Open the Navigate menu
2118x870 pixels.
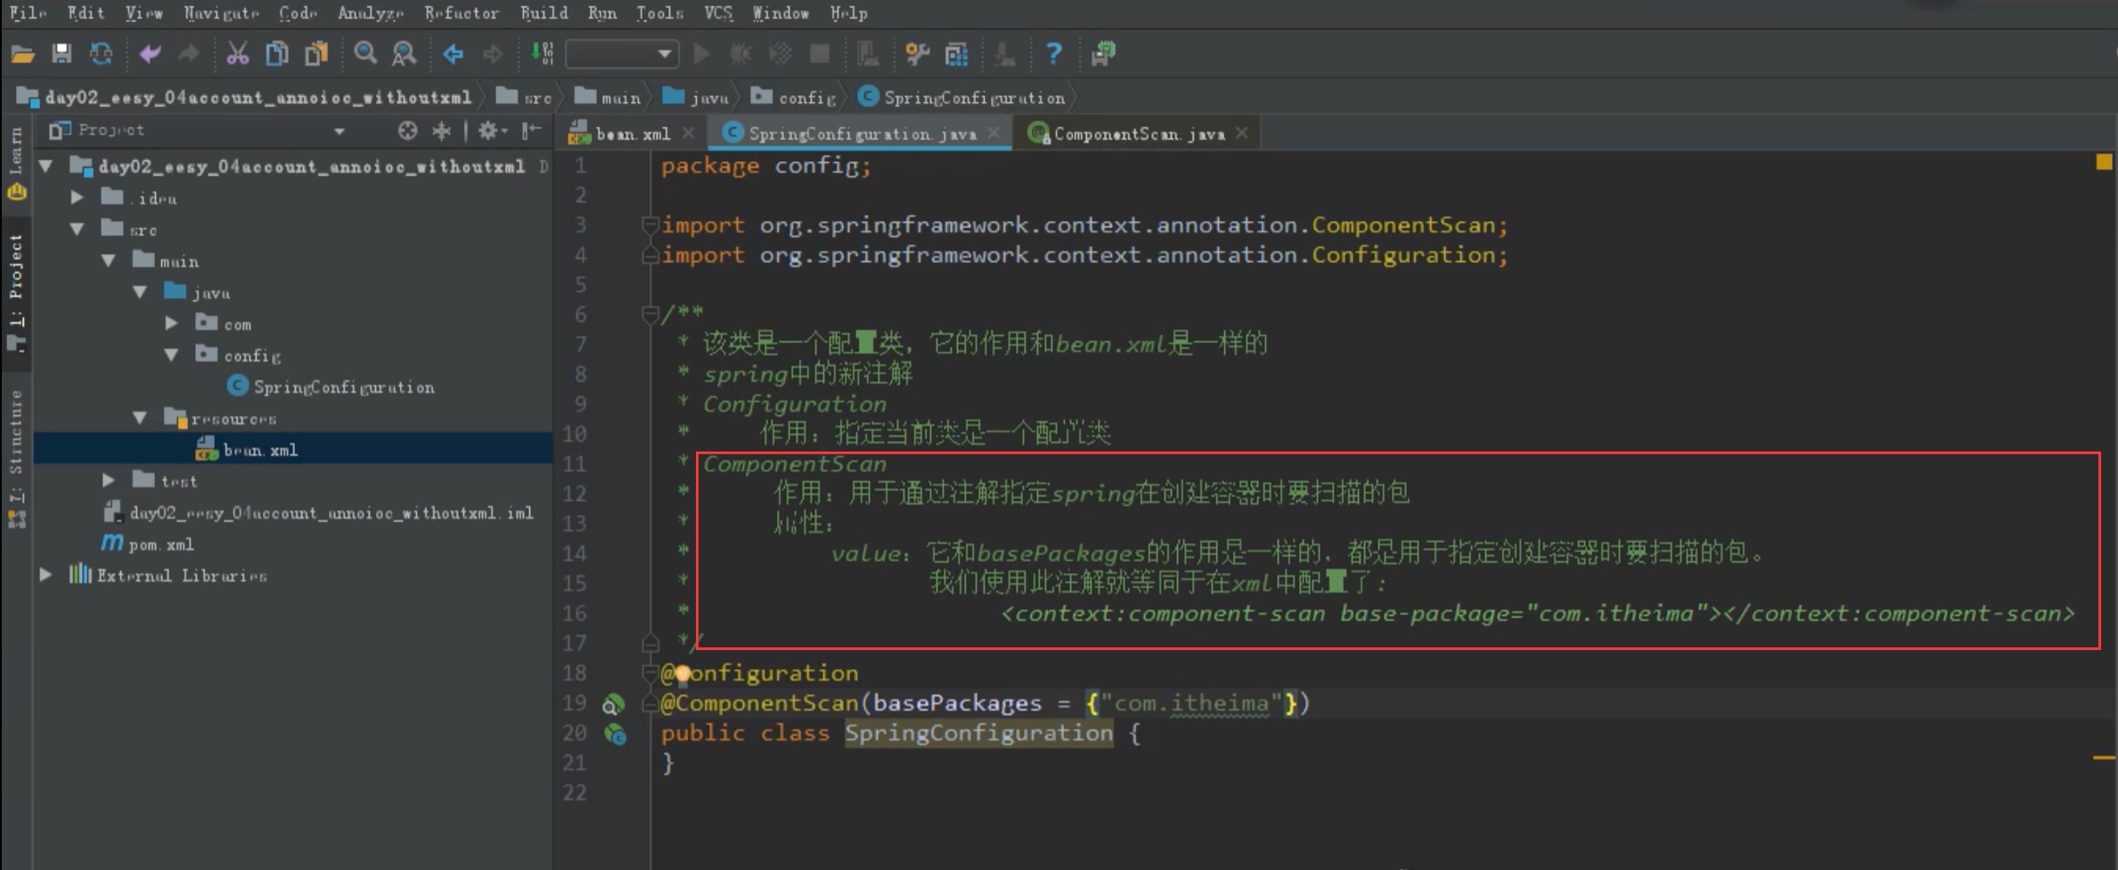[x=221, y=13]
